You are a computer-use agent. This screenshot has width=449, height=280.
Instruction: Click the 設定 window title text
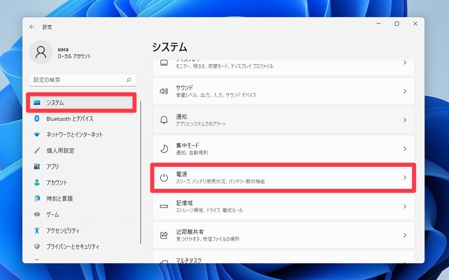[x=47, y=27]
